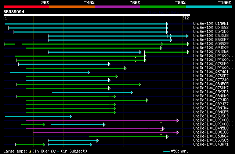Open hit UniRef100_B6SQP7
Viewport: 235px width, 154px height.
(211, 40)
